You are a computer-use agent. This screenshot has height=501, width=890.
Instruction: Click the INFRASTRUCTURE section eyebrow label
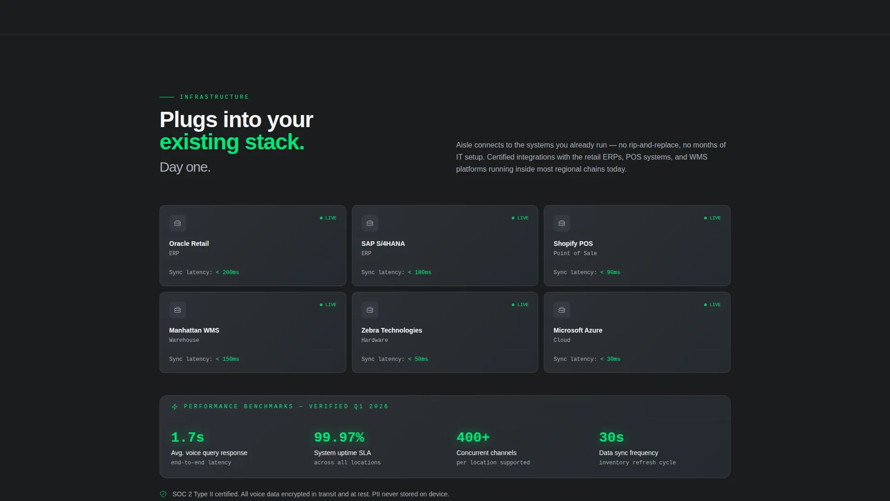(x=215, y=97)
